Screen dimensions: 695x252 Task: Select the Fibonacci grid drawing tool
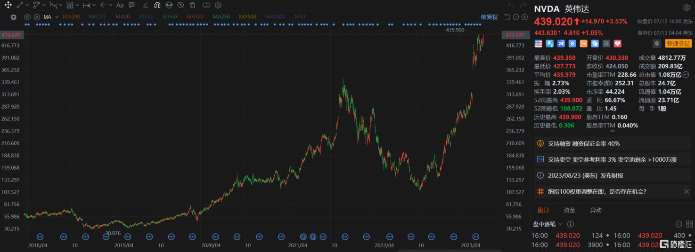(70, 5)
